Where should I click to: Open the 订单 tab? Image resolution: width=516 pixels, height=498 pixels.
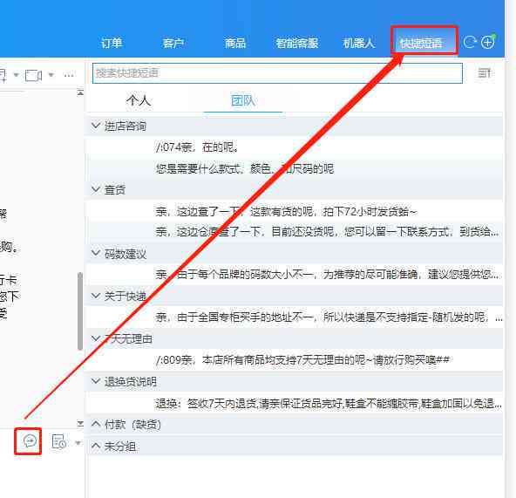(112, 43)
